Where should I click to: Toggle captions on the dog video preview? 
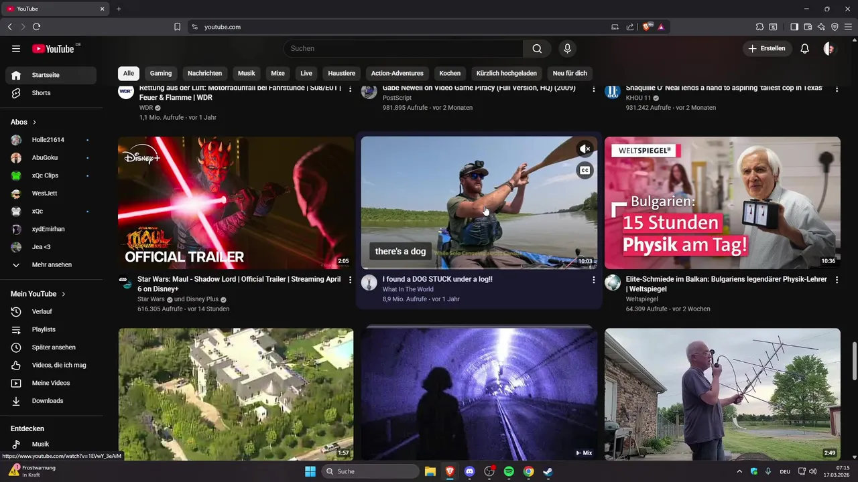tap(585, 171)
